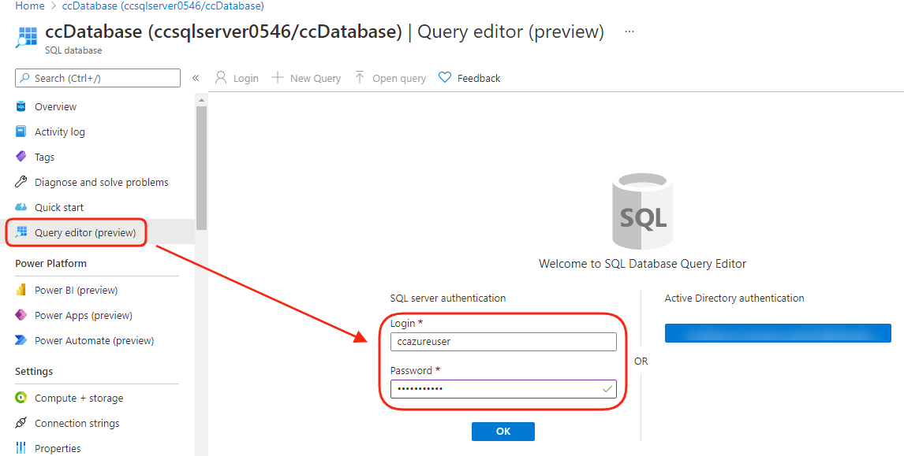
Task: Collapse the sidebar with the double chevron
Action: pos(196,78)
